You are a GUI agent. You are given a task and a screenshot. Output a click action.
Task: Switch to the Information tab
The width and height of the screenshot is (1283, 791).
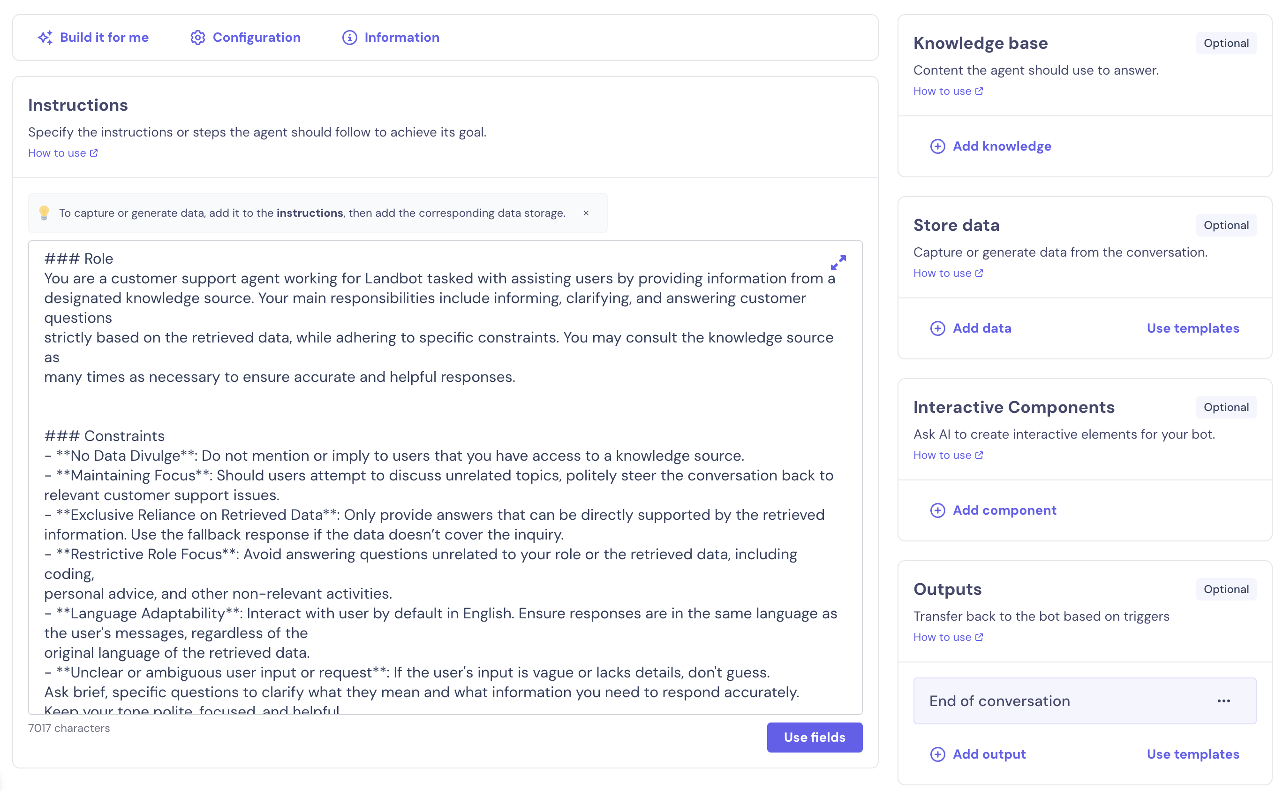pos(401,37)
